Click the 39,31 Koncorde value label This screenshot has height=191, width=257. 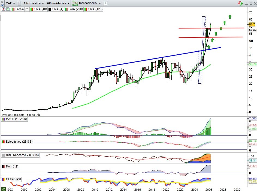coord(253,160)
